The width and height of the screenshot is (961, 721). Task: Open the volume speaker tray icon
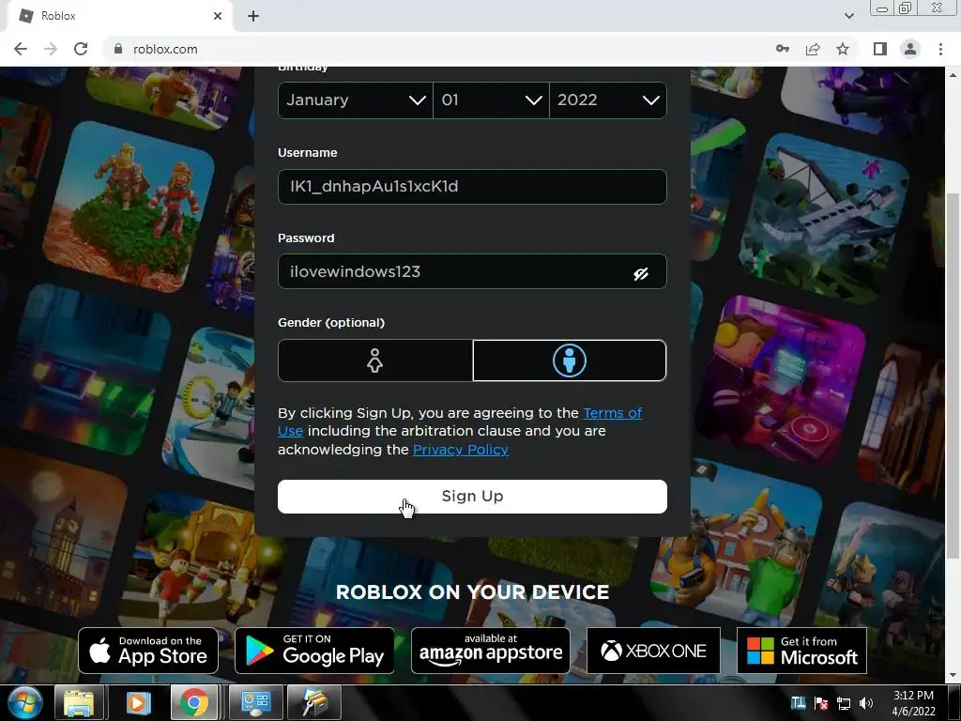coord(866,703)
